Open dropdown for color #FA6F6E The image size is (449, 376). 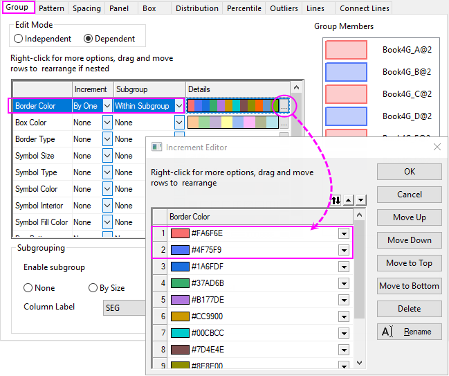344,233
